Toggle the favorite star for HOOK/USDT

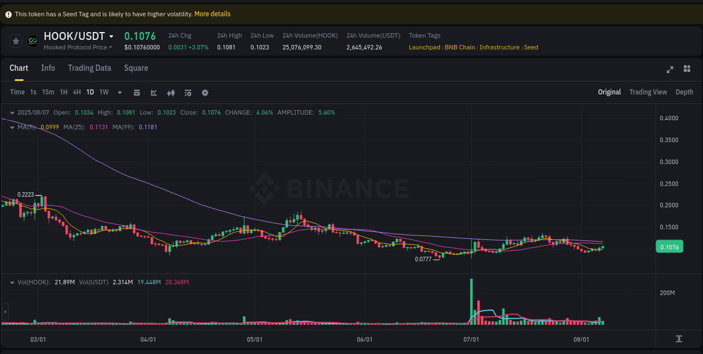click(16, 40)
